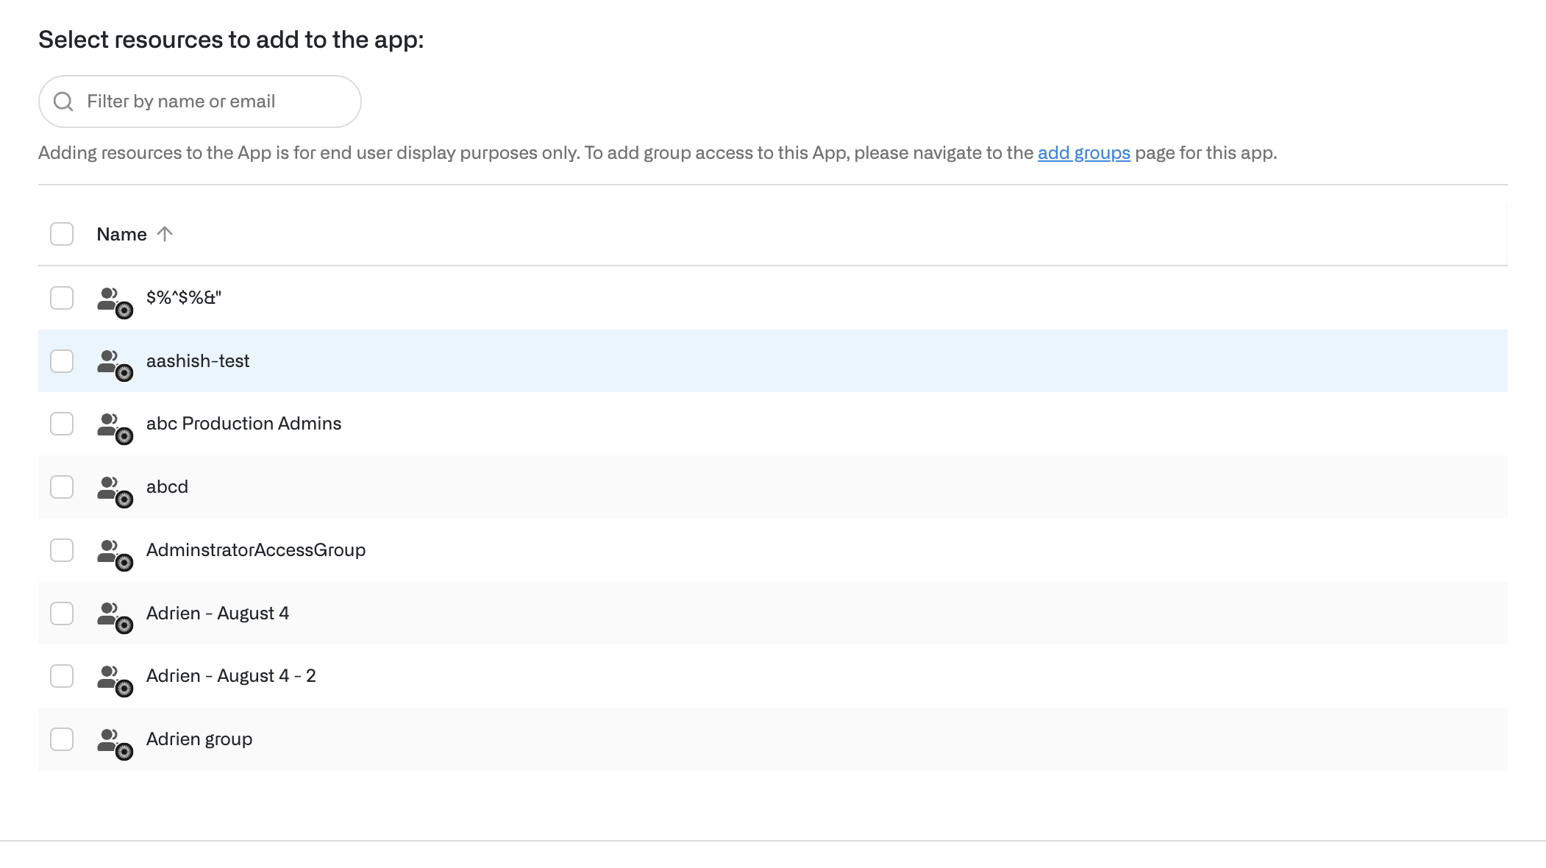
Task: Select the abcd row checkbox
Action: coord(62,487)
